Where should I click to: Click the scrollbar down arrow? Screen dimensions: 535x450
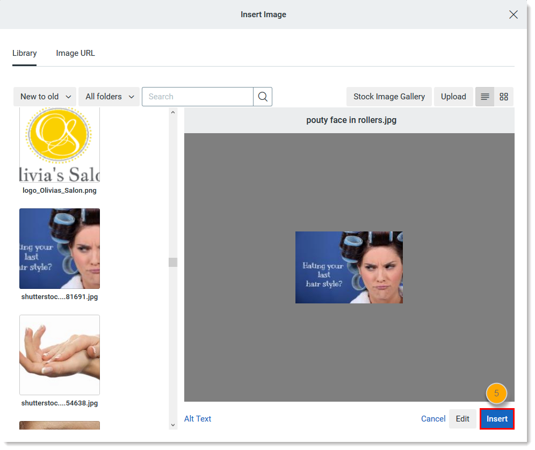point(173,425)
